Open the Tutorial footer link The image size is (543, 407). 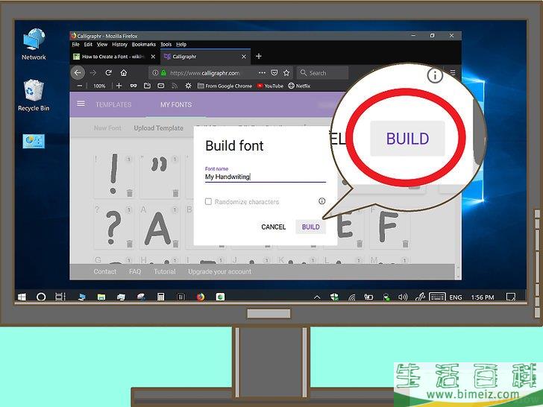point(165,271)
